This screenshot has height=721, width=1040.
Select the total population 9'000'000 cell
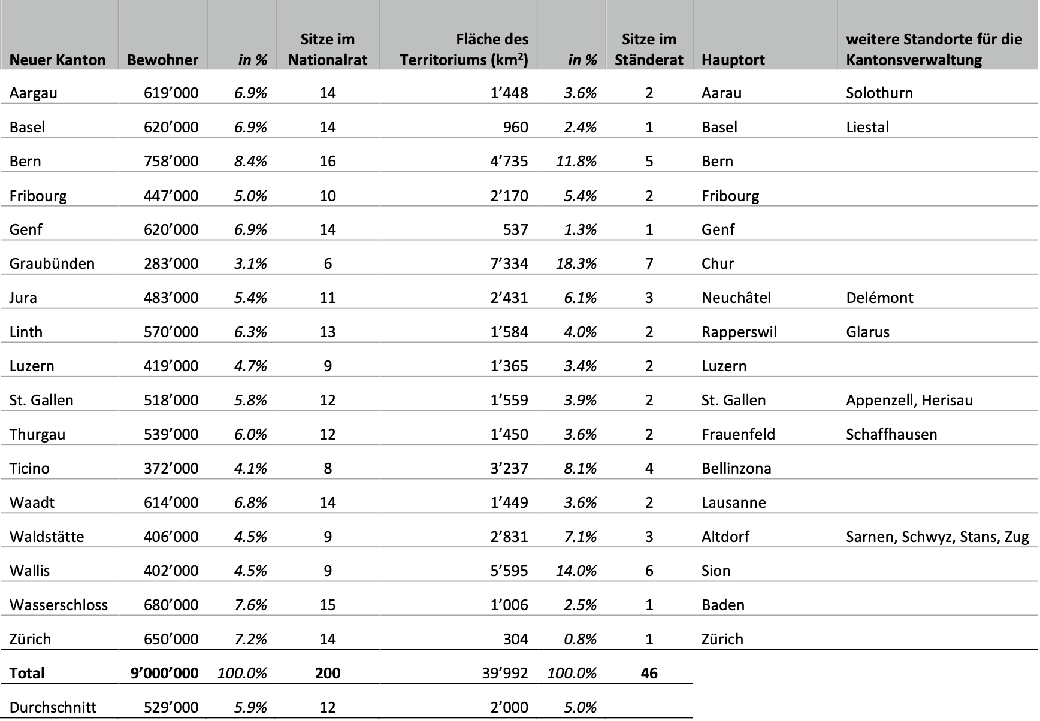(x=164, y=673)
